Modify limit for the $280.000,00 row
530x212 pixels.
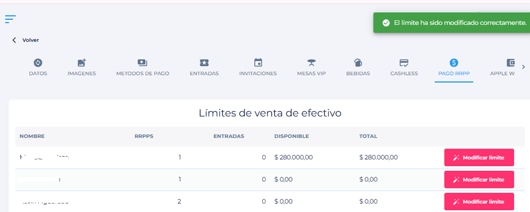479,158
